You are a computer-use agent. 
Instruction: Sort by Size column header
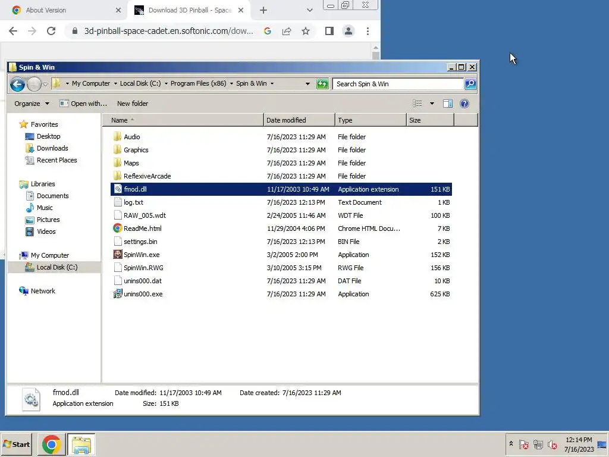click(x=430, y=120)
